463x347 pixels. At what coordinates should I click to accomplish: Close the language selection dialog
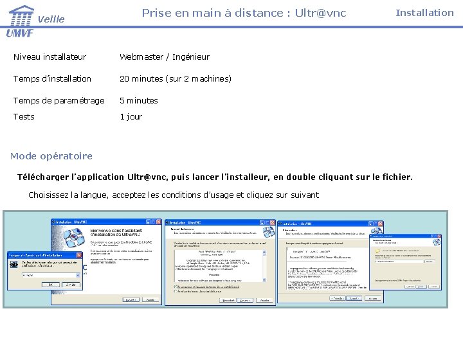point(79,255)
